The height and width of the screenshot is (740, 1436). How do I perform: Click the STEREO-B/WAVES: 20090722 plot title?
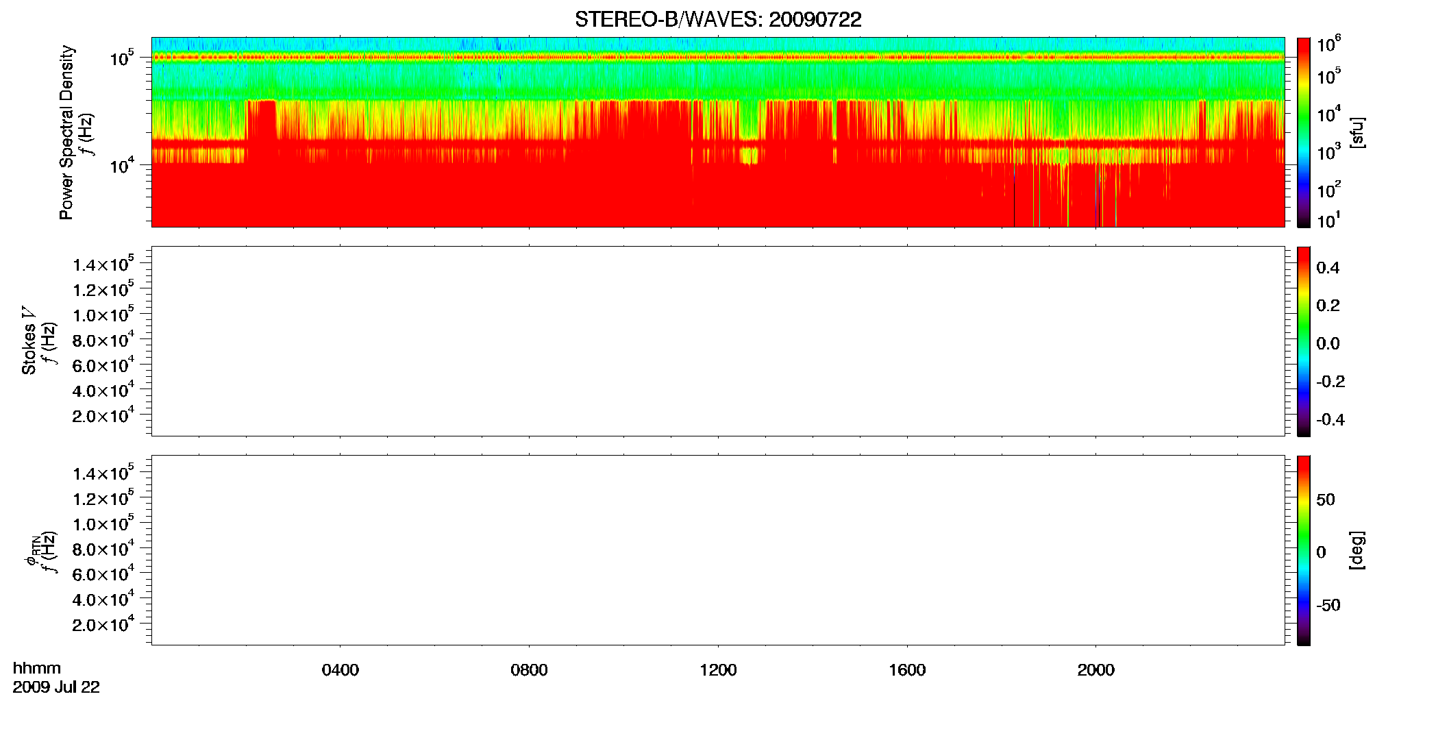pyautogui.click(x=718, y=19)
